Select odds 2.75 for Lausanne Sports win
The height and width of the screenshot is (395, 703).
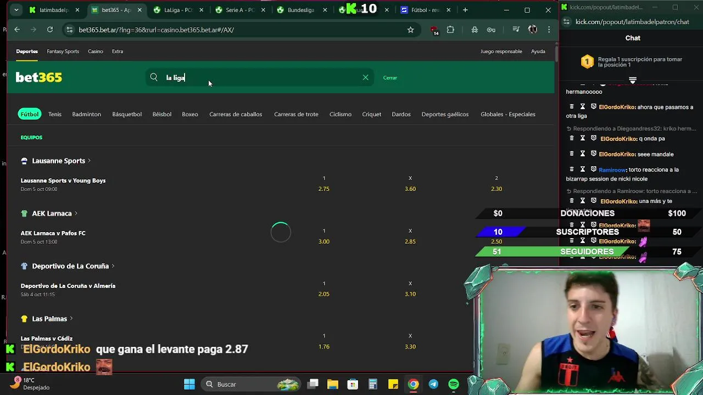pyautogui.click(x=324, y=189)
